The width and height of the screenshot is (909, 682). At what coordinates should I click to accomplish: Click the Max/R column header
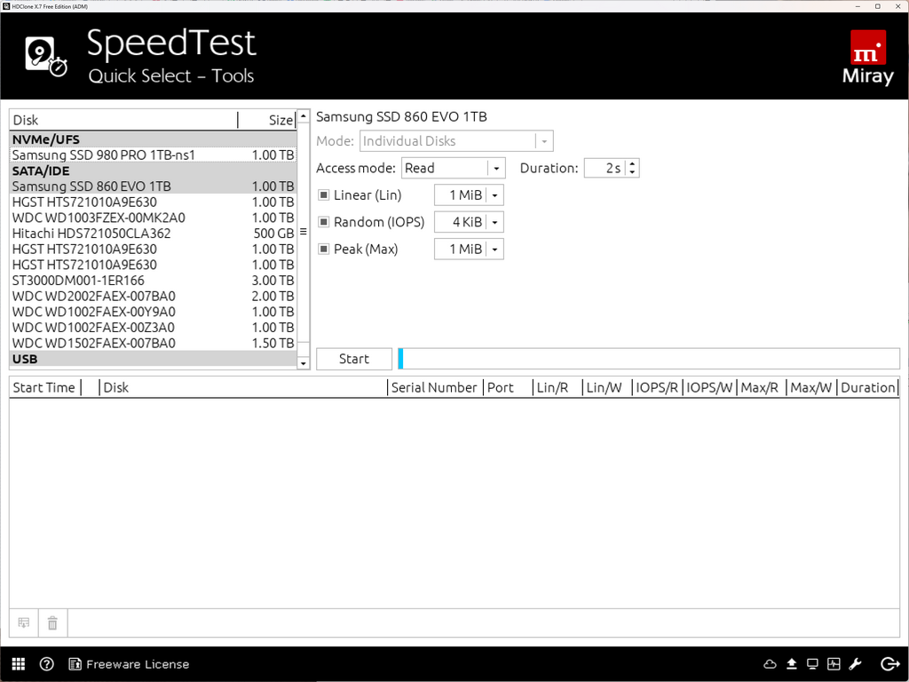[761, 387]
